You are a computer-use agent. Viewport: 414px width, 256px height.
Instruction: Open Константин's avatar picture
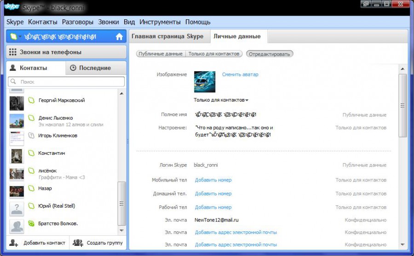pos(17,156)
